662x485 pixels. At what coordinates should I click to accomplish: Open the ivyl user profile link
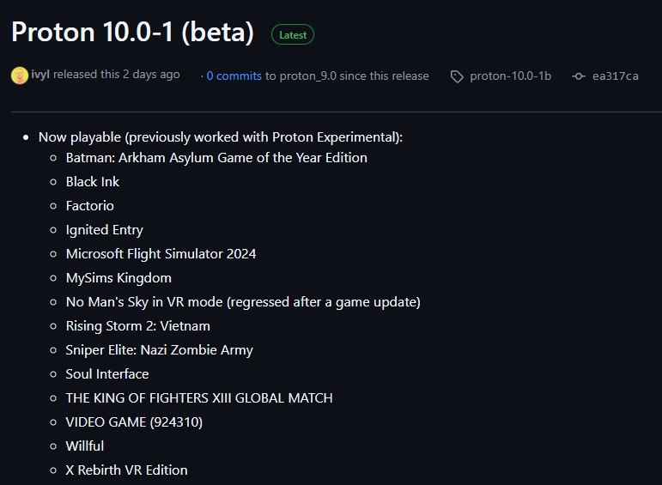[40, 75]
